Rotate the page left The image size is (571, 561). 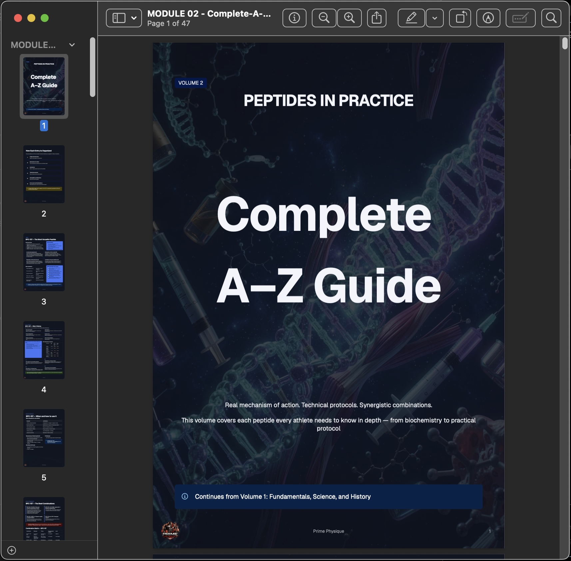(460, 18)
